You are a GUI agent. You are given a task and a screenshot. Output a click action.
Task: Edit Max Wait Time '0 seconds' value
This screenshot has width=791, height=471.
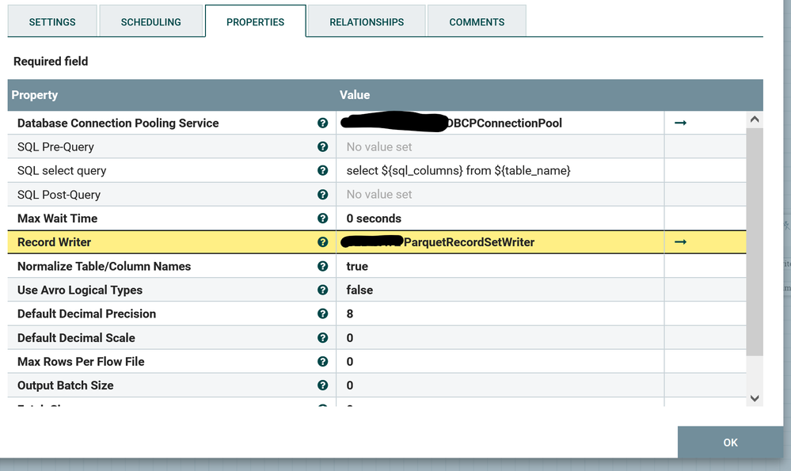(x=500, y=218)
